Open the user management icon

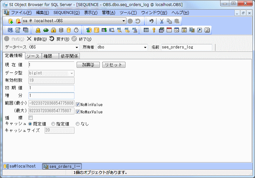(38, 30)
